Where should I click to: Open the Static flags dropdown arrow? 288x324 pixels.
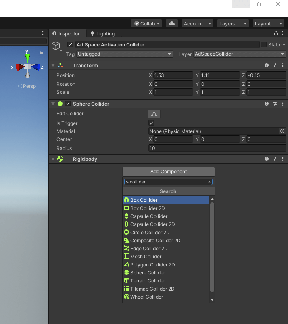point(284,44)
